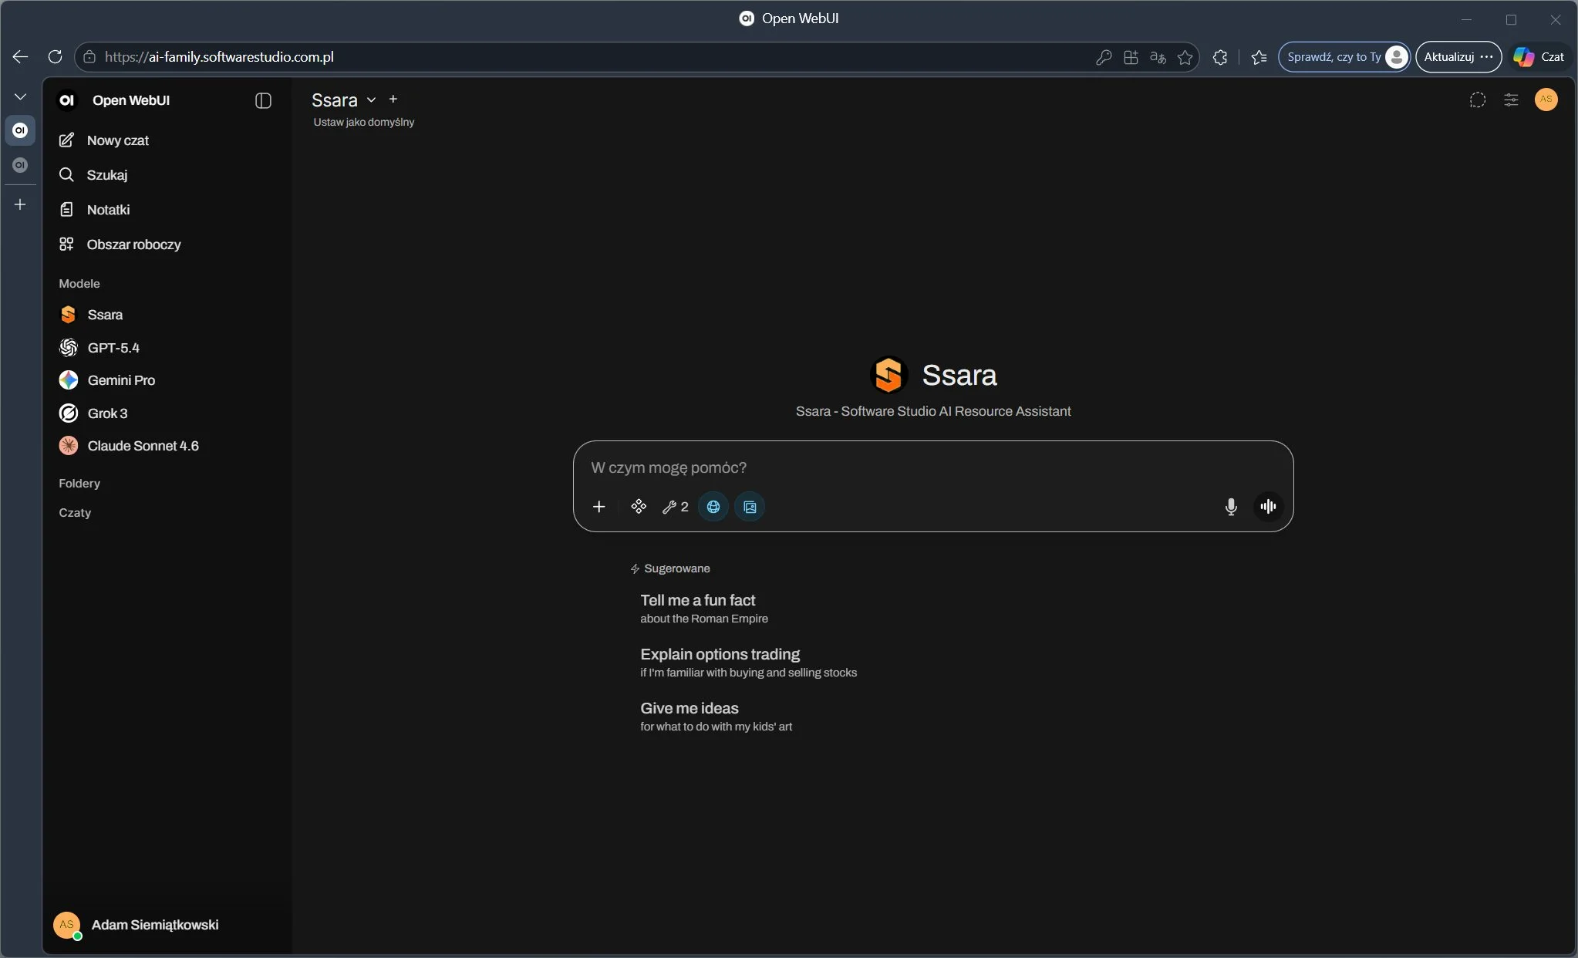Add another model with plus icon
The image size is (1578, 958).
point(393,100)
